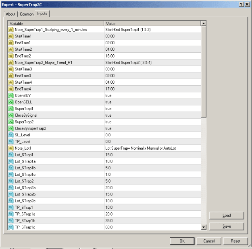Select the TP_Level value 0.0

point(108,142)
